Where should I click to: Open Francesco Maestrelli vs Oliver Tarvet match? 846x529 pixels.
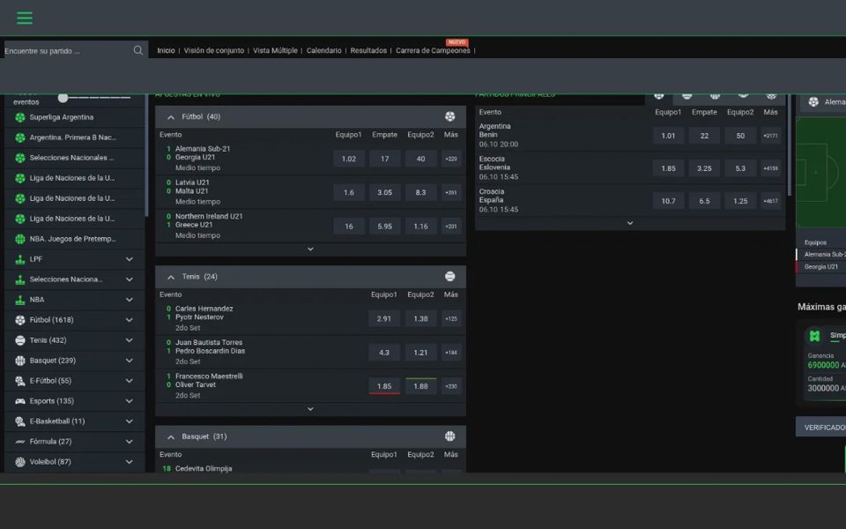pyautogui.click(x=209, y=381)
